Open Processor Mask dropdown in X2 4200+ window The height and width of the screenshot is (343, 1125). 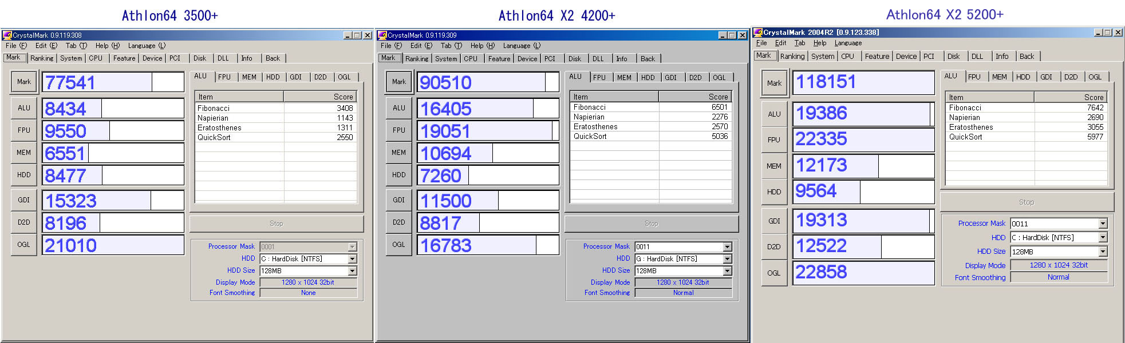(x=727, y=247)
